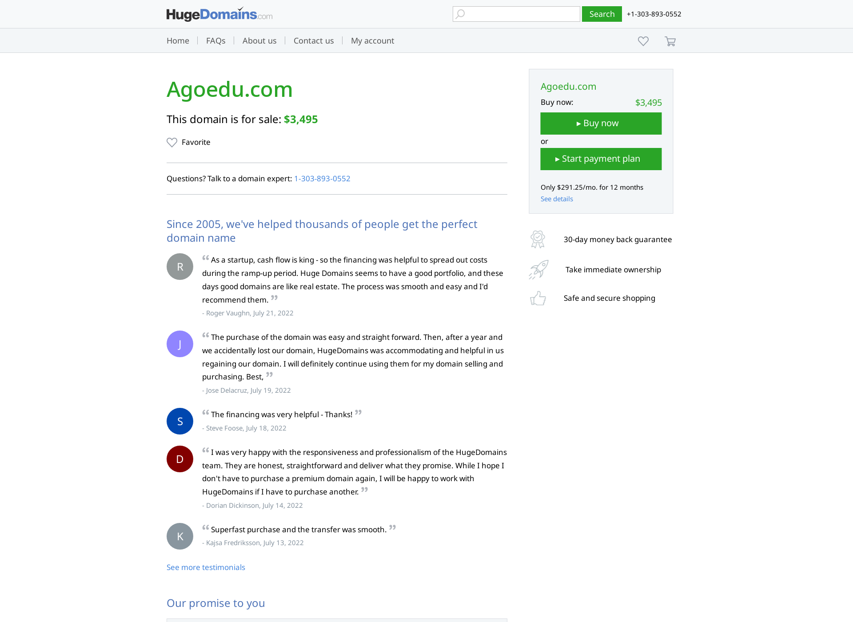Image resolution: width=853 pixels, height=622 pixels.
Task: Click the shopping cart icon
Action: coord(671,41)
